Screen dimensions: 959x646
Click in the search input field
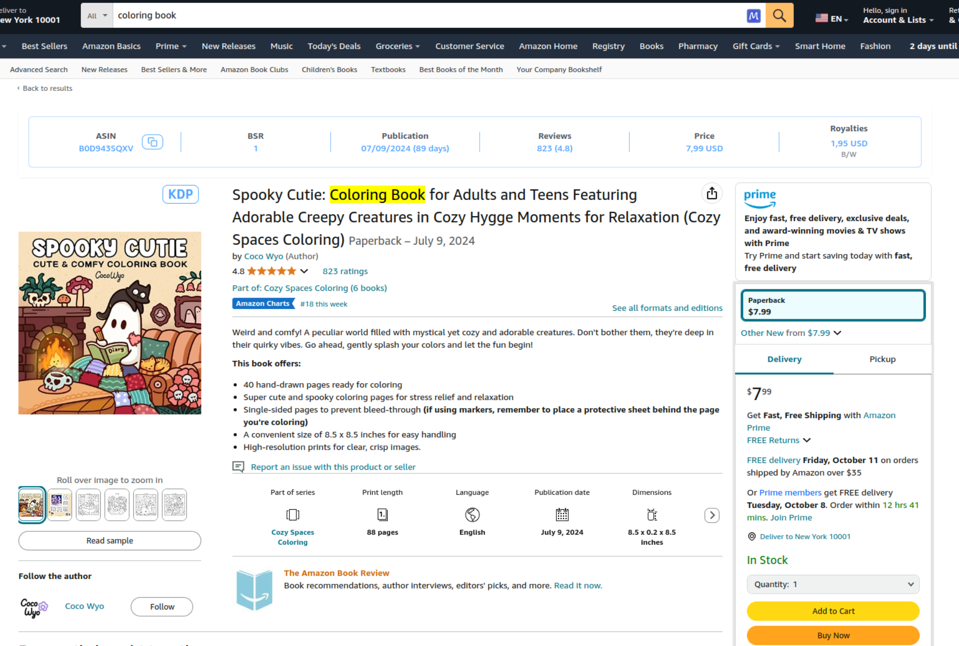point(429,15)
